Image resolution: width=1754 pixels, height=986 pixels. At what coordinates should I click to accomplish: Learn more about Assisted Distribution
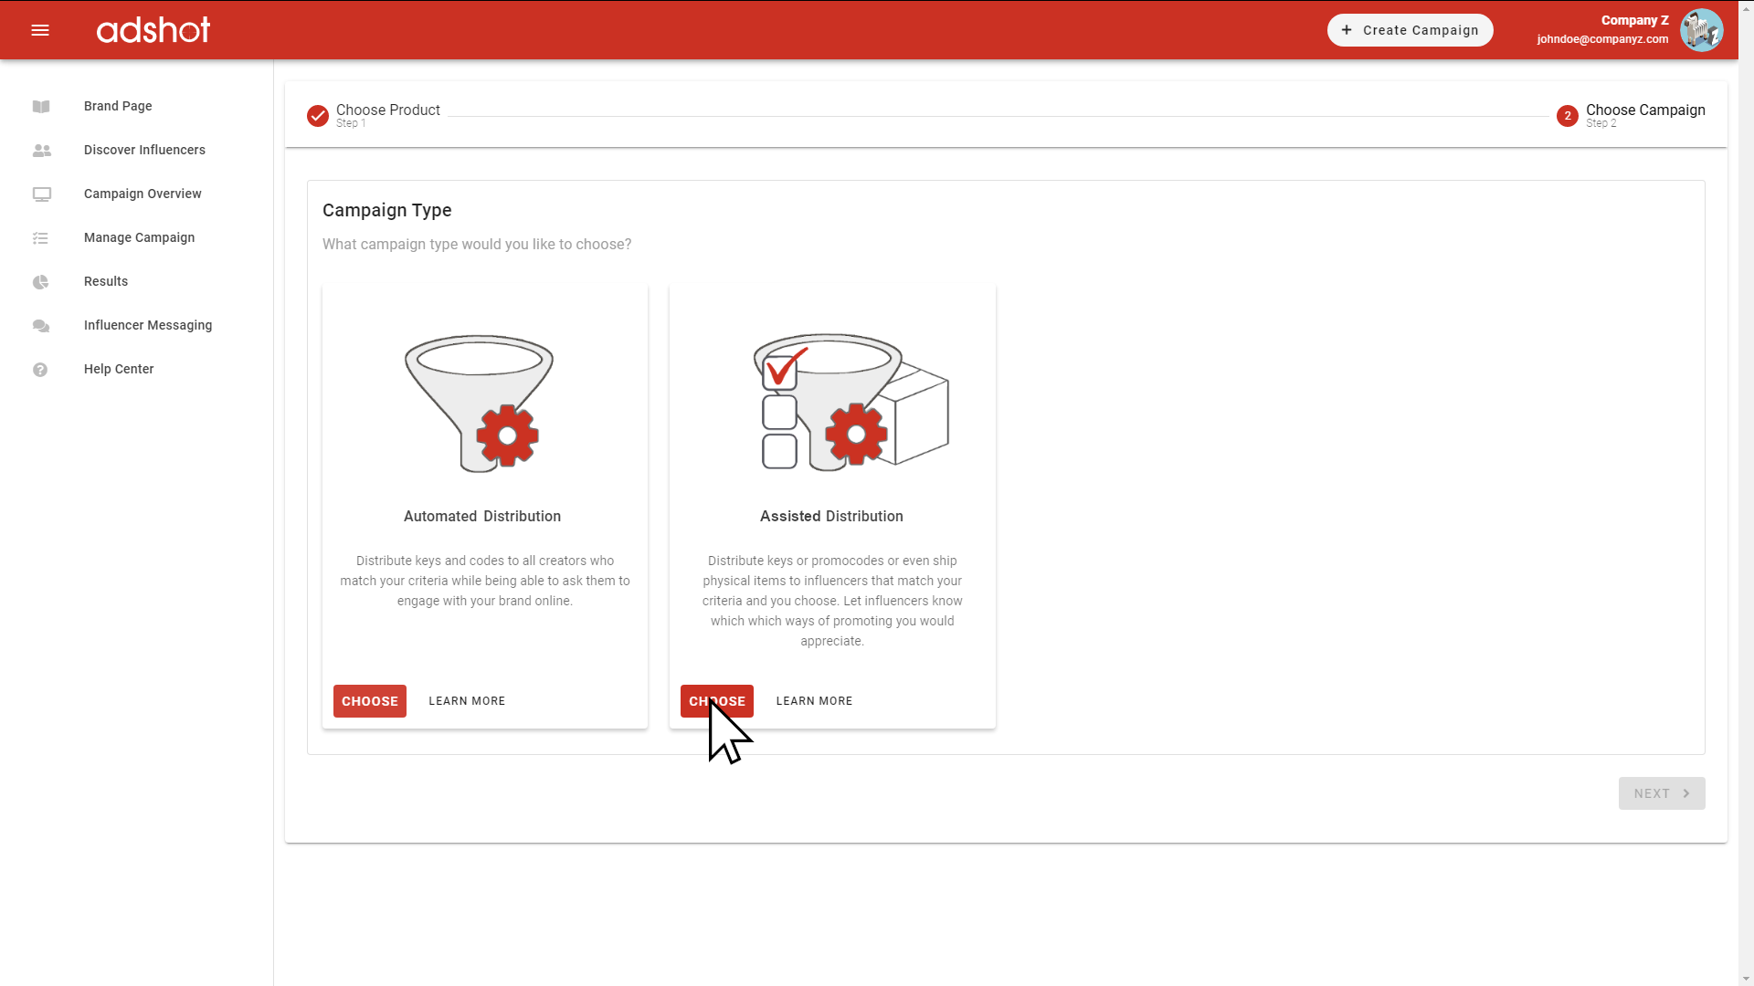click(x=814, y=701)
